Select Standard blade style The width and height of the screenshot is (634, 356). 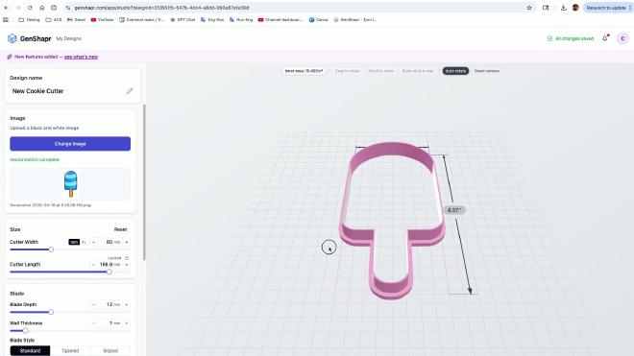coord(30,351)
